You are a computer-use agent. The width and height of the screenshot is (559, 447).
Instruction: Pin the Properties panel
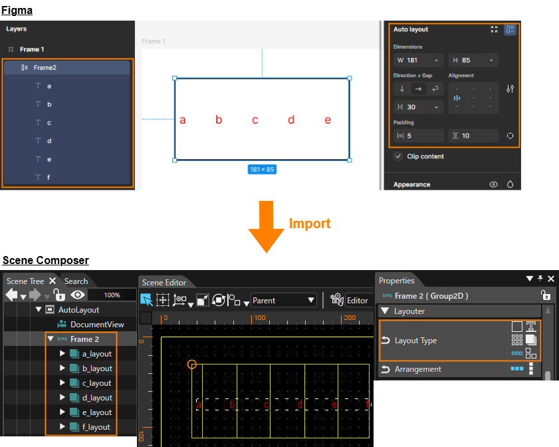click(540, 279)
